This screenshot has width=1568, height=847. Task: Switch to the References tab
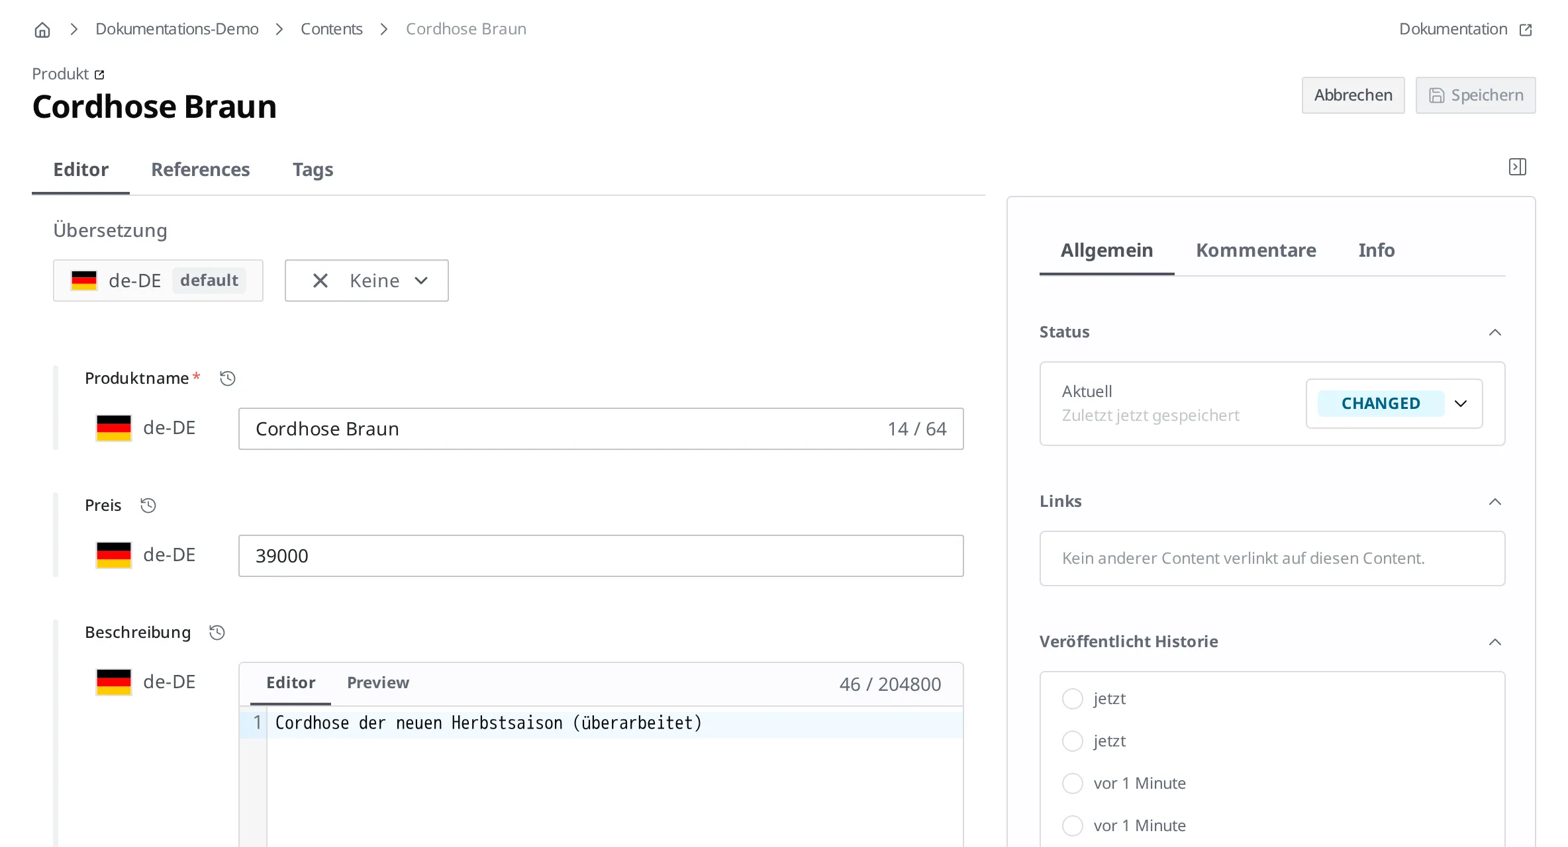coord(201,169)
